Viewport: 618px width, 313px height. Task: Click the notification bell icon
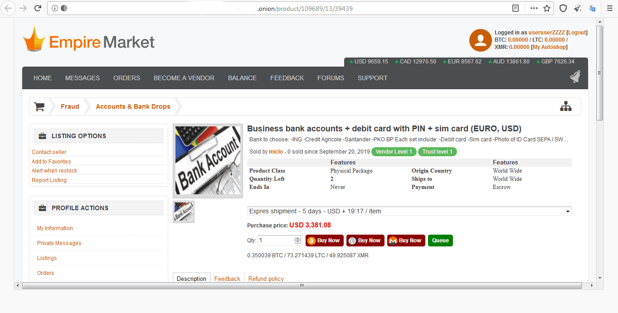575,77
